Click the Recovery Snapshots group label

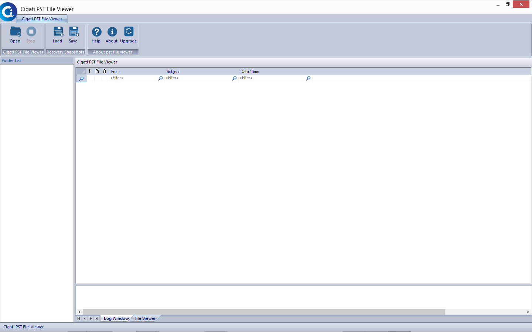(x=65, y=52)
